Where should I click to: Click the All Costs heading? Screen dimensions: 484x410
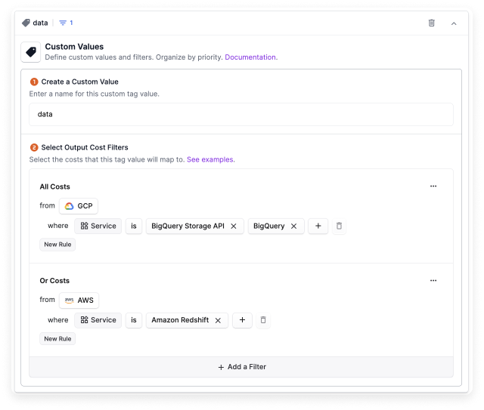click(54, 187)
